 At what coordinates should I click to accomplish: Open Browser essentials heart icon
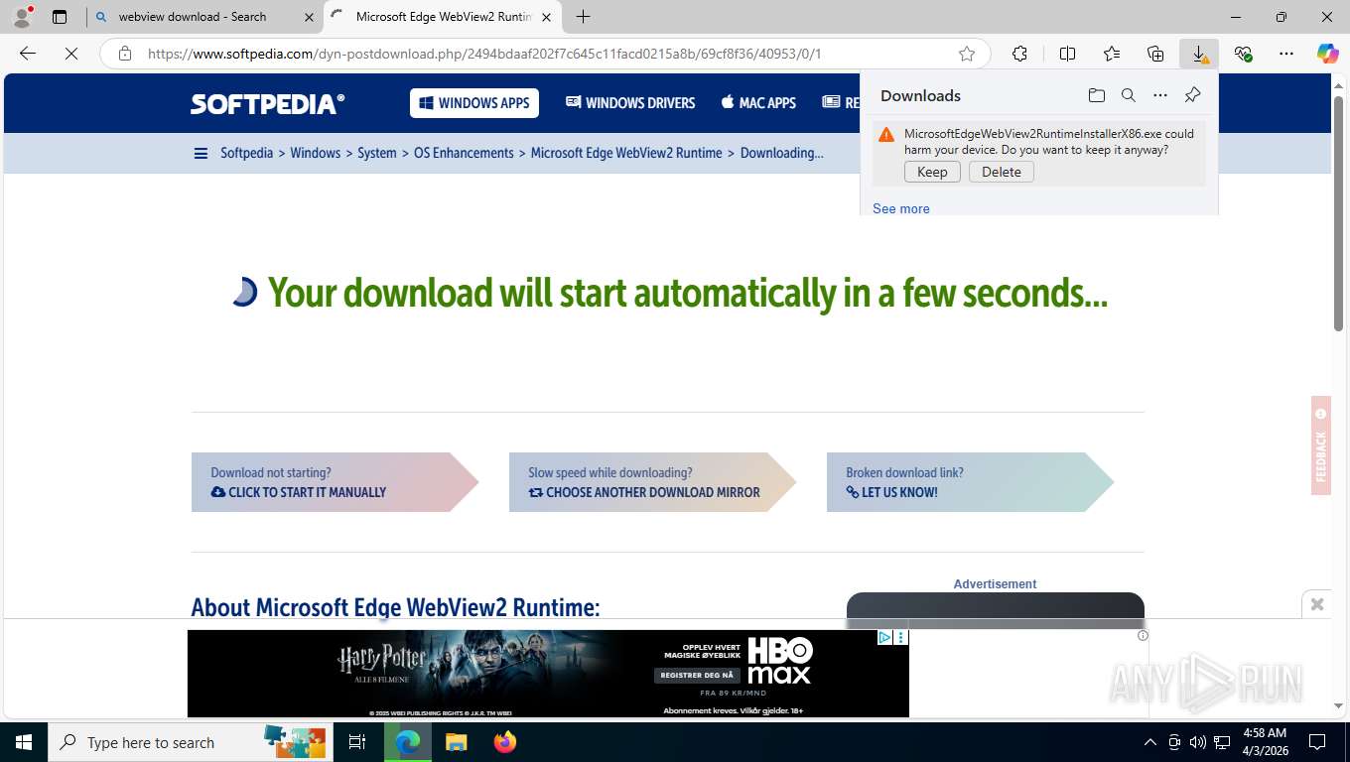tap(1243, 54)
